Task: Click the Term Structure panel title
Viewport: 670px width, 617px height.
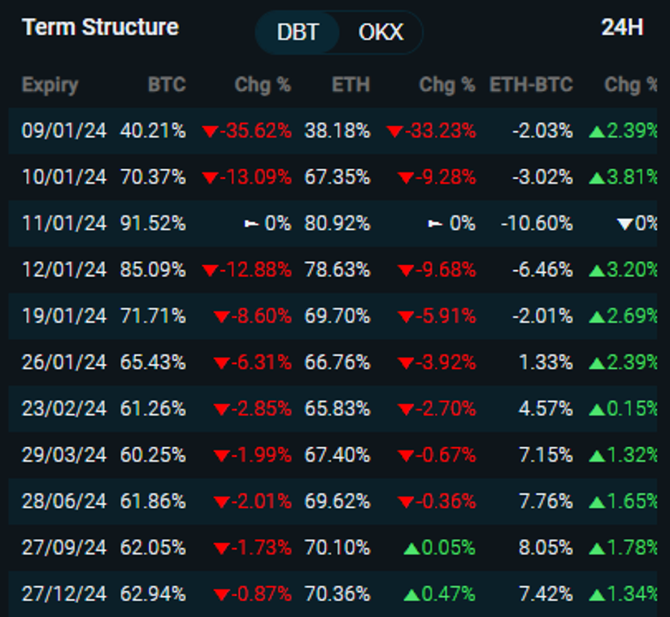Action: 100,27
